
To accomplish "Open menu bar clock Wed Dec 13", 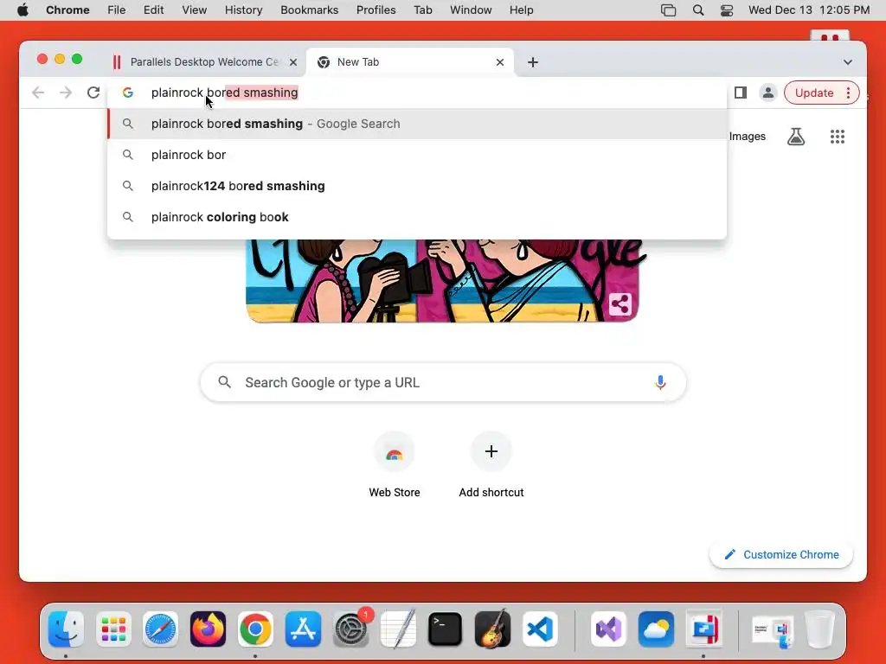I will tap(809, 10).
